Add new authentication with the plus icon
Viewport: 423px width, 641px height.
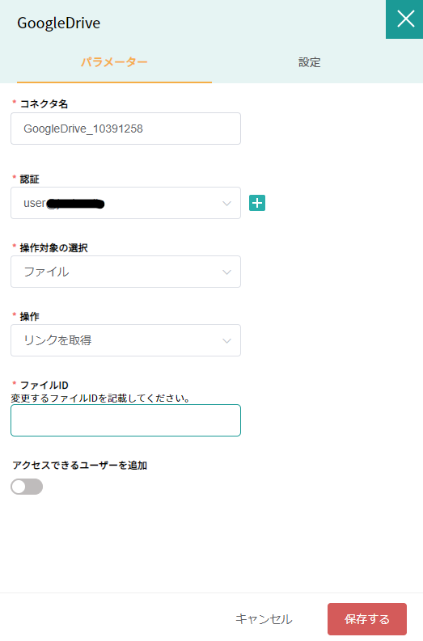(x=257, y=203)
